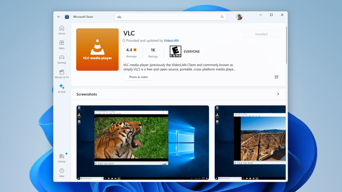Maximize the Microsoft Store window
Screen dimensions: 342x192
(271, 15)
